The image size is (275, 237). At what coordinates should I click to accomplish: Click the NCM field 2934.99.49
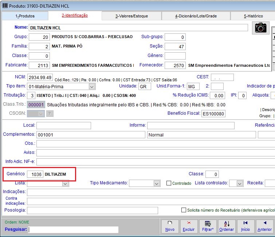click(x=40, y=77)
